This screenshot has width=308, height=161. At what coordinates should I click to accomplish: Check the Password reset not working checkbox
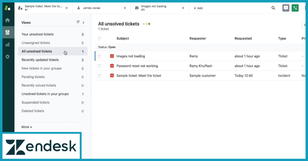[x=100, y=66]
